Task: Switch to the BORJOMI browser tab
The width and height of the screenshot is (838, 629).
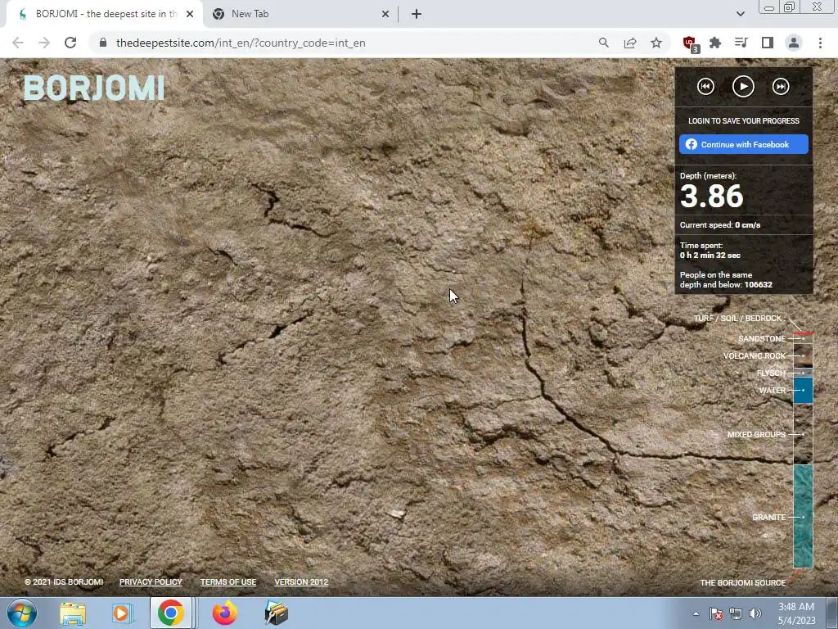Action: pos(104,14)
